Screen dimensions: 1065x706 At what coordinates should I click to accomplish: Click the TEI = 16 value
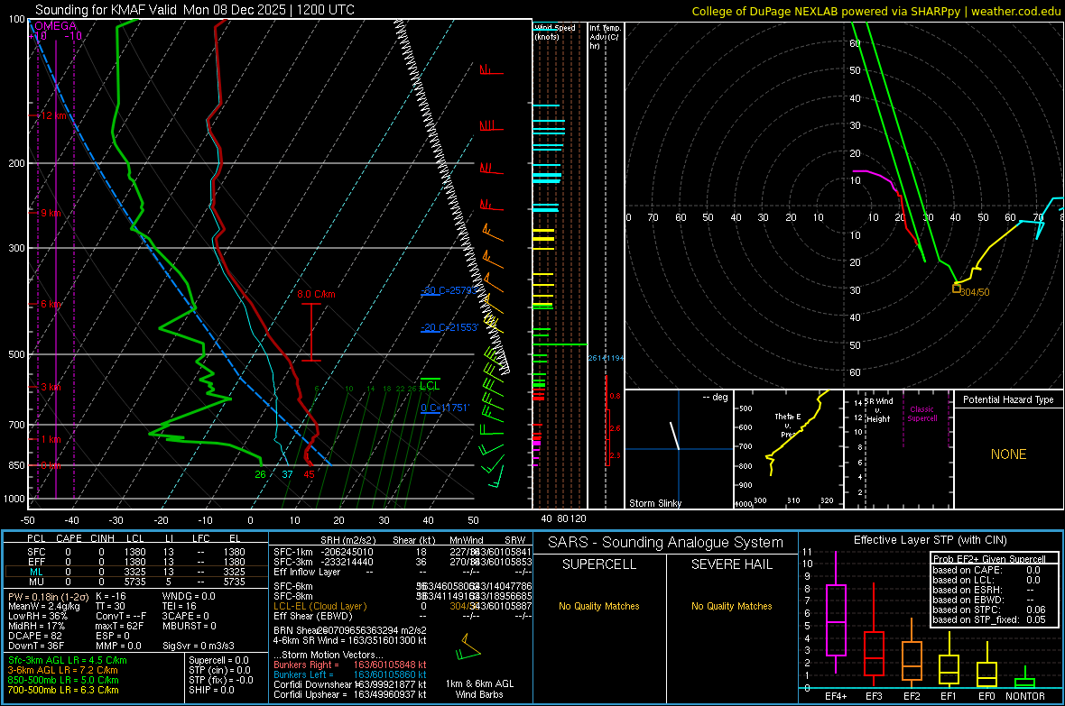point(180,606)
